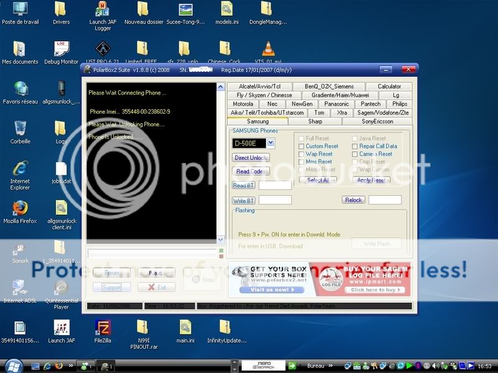
Task: Toggle the Full Reset checkbox
Action: click(x=301, y=138)
